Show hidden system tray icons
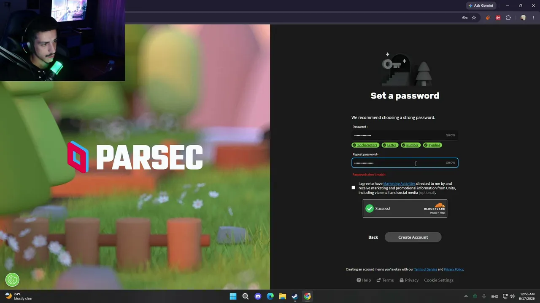The image size is (540, 303). [466, 296]
